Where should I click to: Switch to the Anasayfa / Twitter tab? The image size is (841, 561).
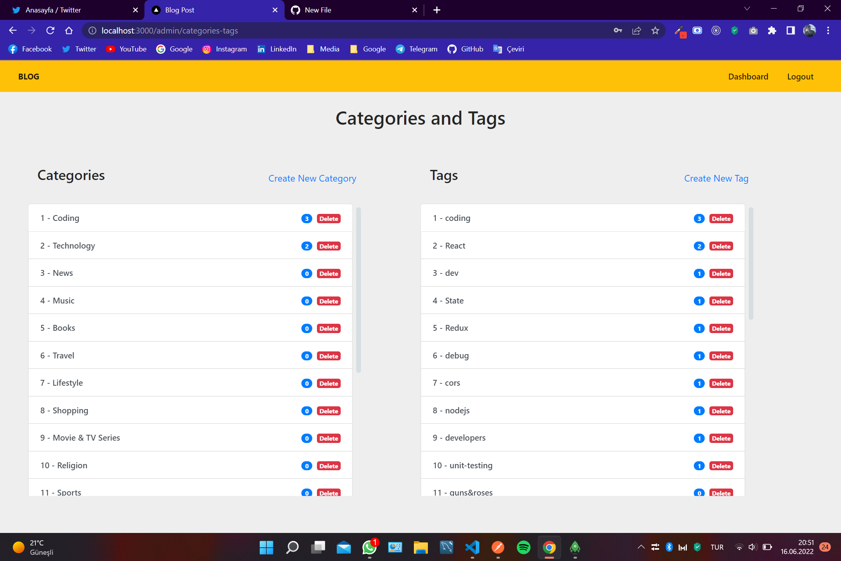click(53, 10)
